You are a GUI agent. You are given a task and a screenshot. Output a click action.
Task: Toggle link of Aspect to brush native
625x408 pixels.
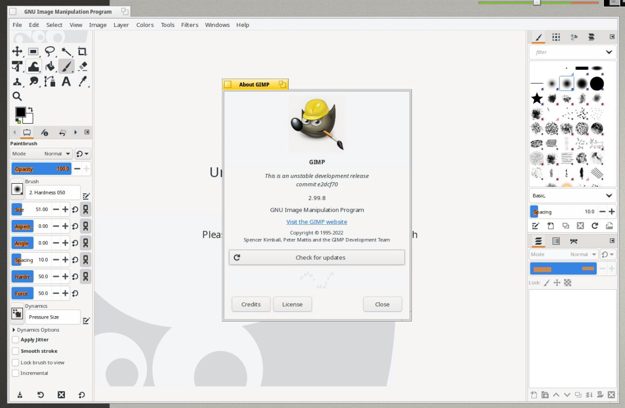pos(85,226)
